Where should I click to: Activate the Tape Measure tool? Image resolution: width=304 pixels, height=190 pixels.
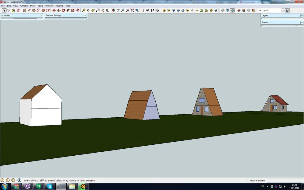[84, 10]
